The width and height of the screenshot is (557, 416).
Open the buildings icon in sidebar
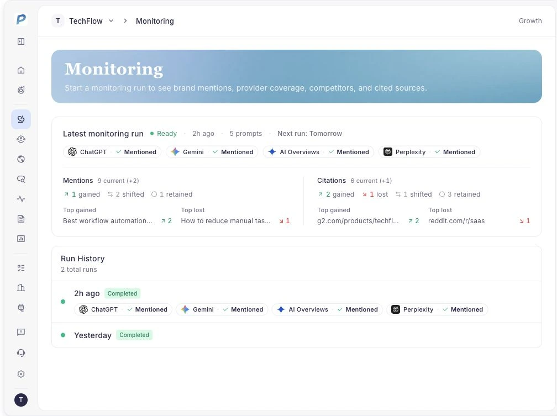21,288
